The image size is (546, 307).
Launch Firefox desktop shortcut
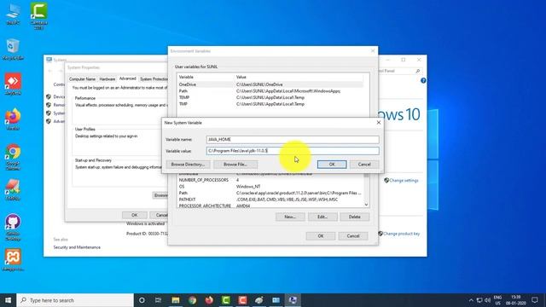[13, 119]
